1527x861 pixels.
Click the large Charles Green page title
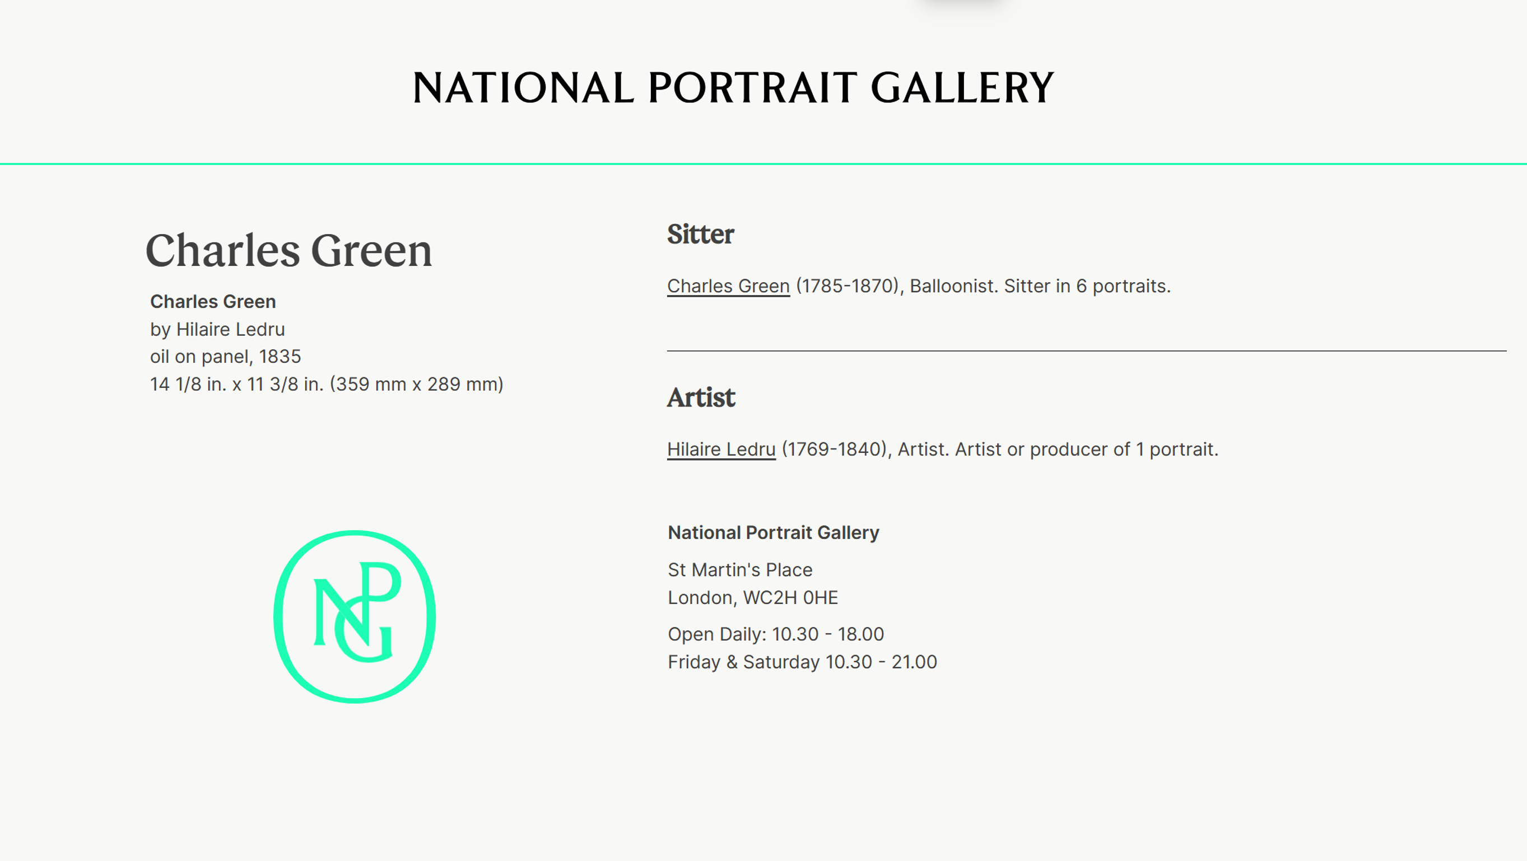click(x=288, y=251)
